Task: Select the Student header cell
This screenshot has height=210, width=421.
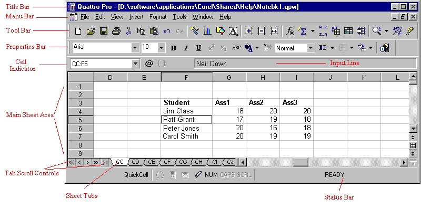Action: (x=187, y=102)
